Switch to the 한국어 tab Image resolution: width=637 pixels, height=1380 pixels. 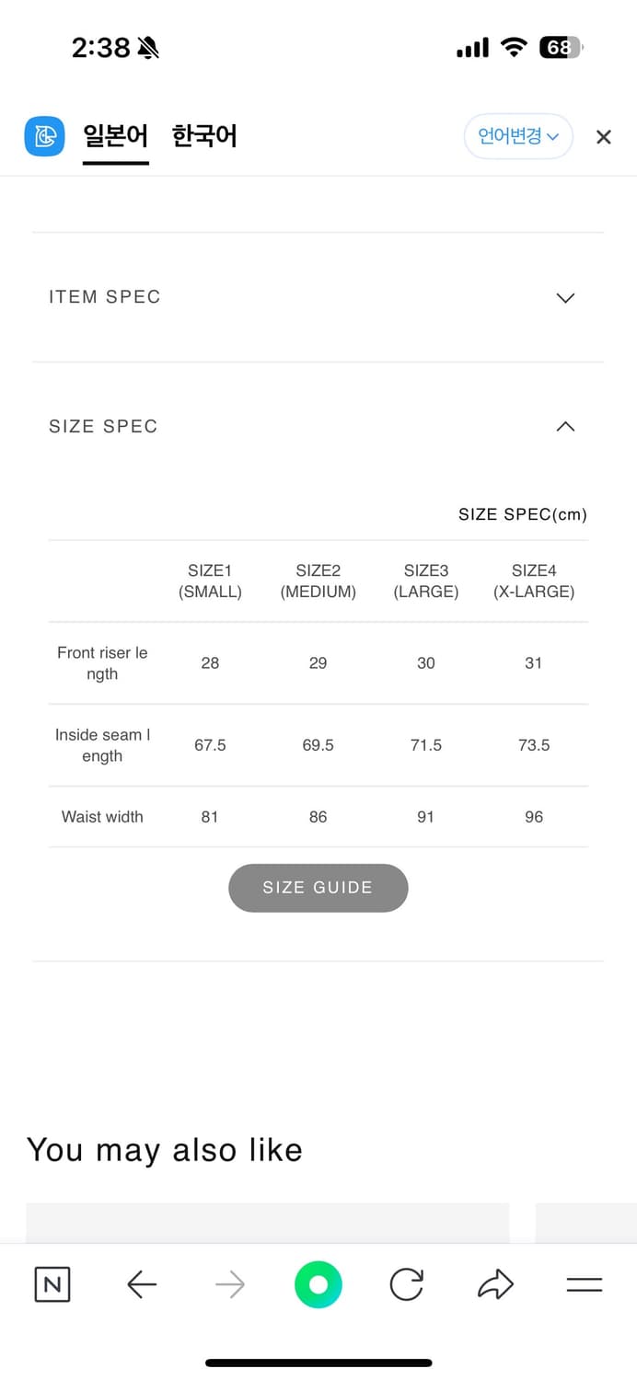(x=204, y=137)
